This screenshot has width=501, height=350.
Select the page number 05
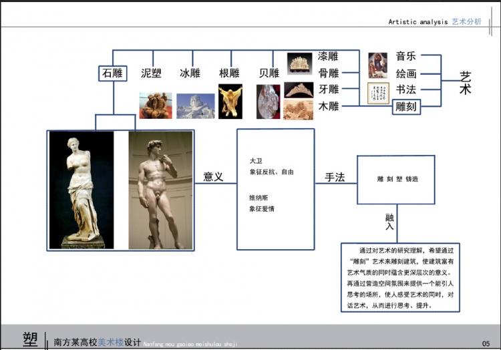486,343
